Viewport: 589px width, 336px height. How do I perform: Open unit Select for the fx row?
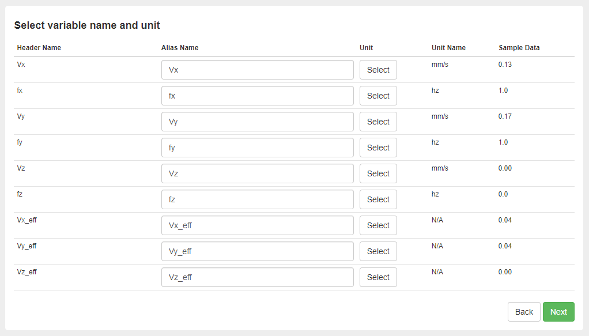point(378,96)
